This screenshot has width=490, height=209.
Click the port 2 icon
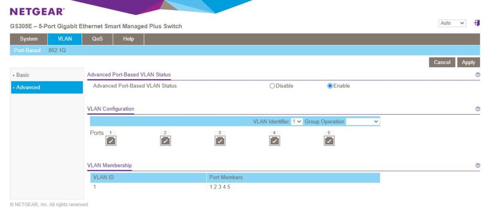(x=165, y=141)
